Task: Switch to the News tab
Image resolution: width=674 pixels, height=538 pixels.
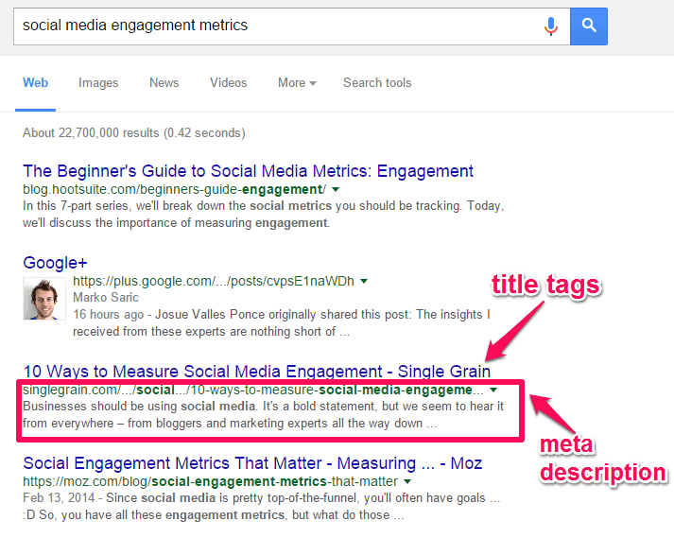Action: pos(164,82)
